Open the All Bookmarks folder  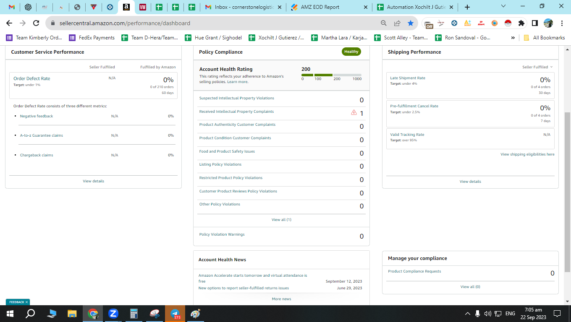544,38
